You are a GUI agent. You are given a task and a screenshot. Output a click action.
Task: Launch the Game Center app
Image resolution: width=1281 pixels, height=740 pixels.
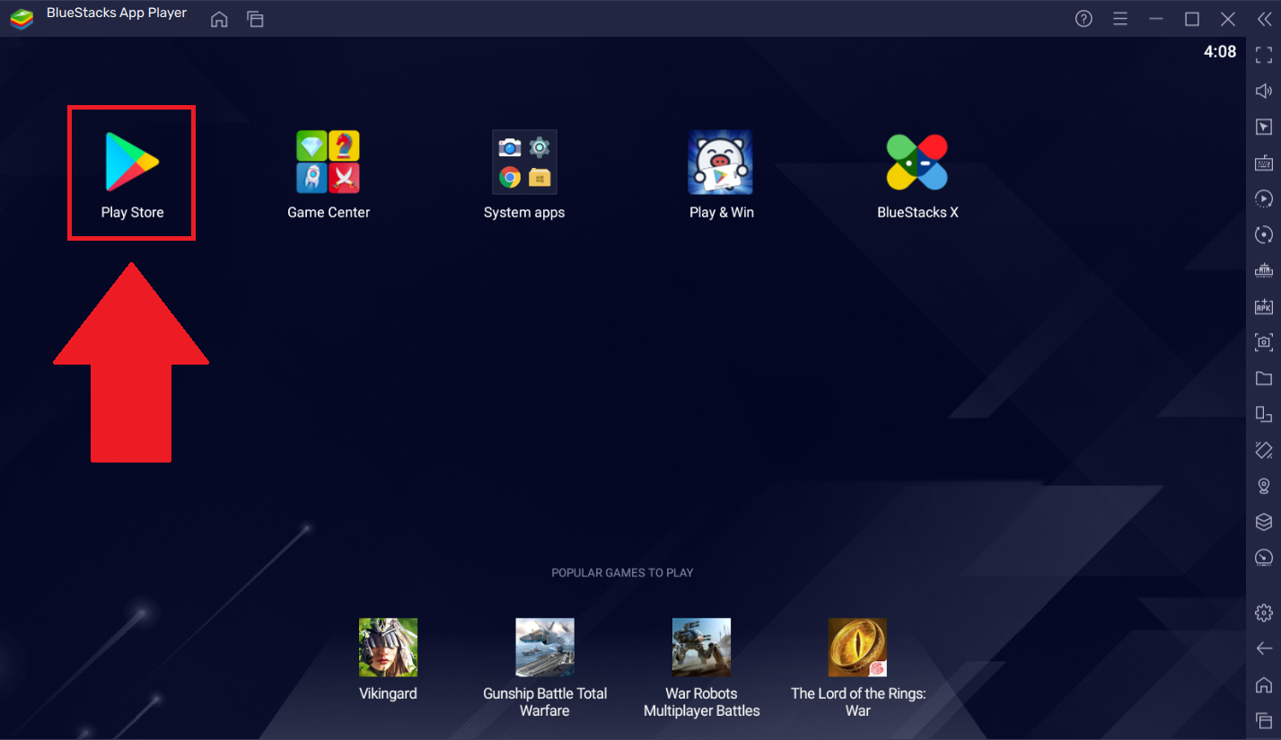pos(329,174)
